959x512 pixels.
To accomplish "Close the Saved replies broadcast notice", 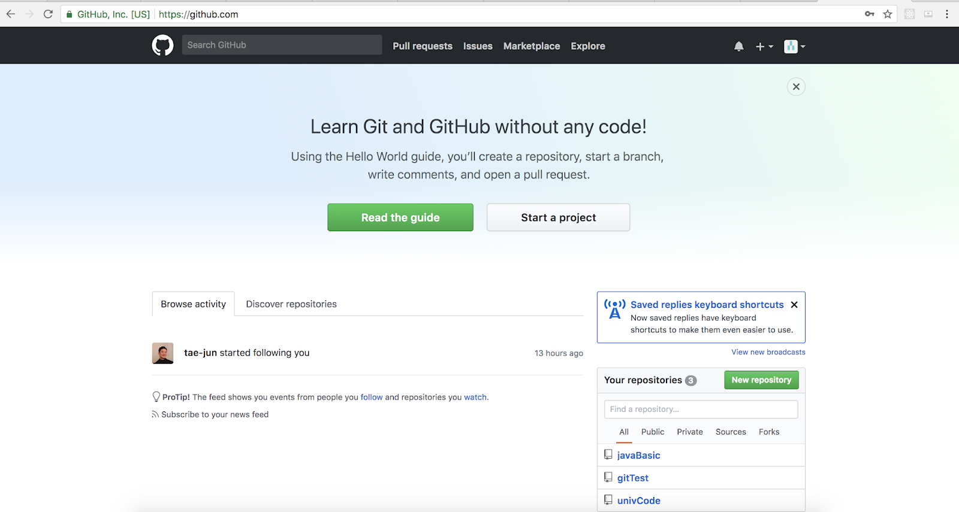I will pyautogui.click(x=794, y=305).
